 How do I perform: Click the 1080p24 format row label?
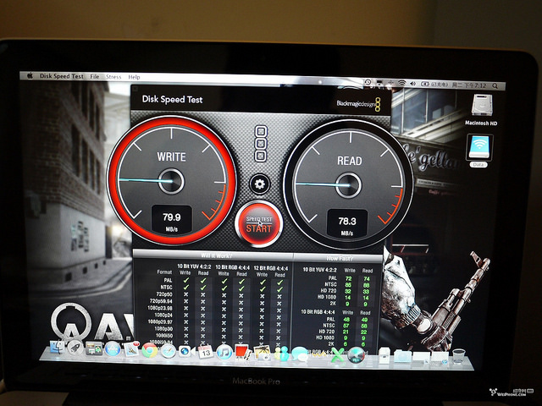163,315
